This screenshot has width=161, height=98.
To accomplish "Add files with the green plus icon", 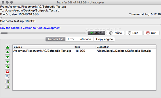I will tap(8, 67).
